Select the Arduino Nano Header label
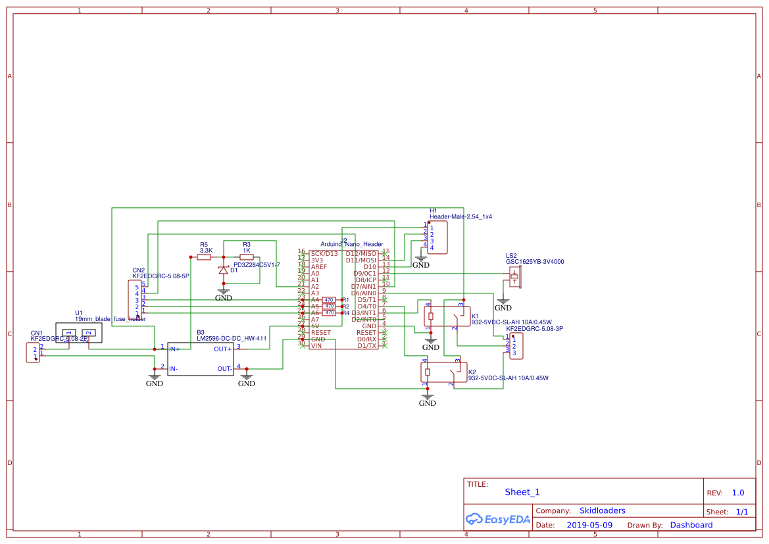Image resolution: width=769 pixels, height=544 pixels. [x=351, y=244]
